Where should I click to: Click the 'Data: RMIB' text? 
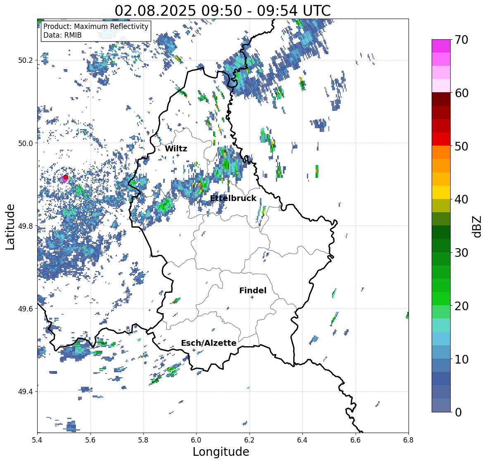[62, 35]
